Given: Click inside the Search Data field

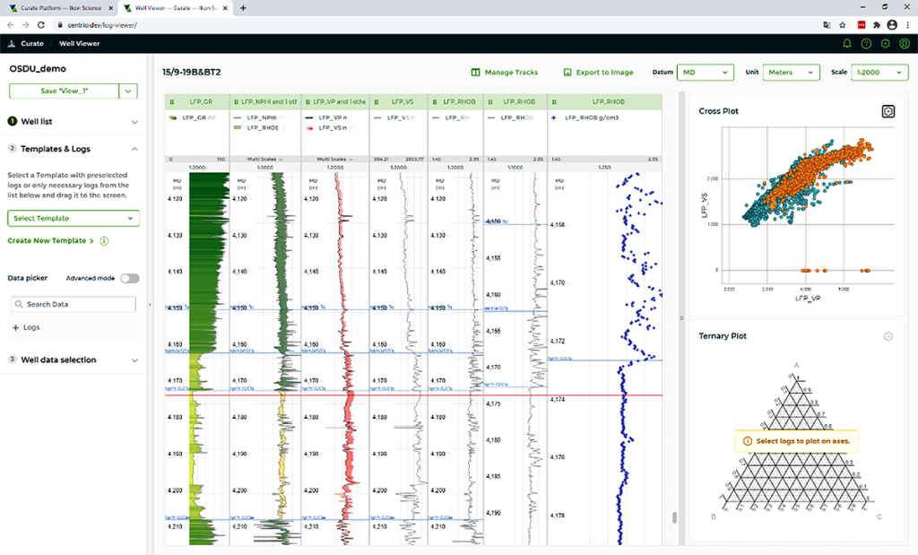Looking at the screenshot, I should (x=72, y=304).
